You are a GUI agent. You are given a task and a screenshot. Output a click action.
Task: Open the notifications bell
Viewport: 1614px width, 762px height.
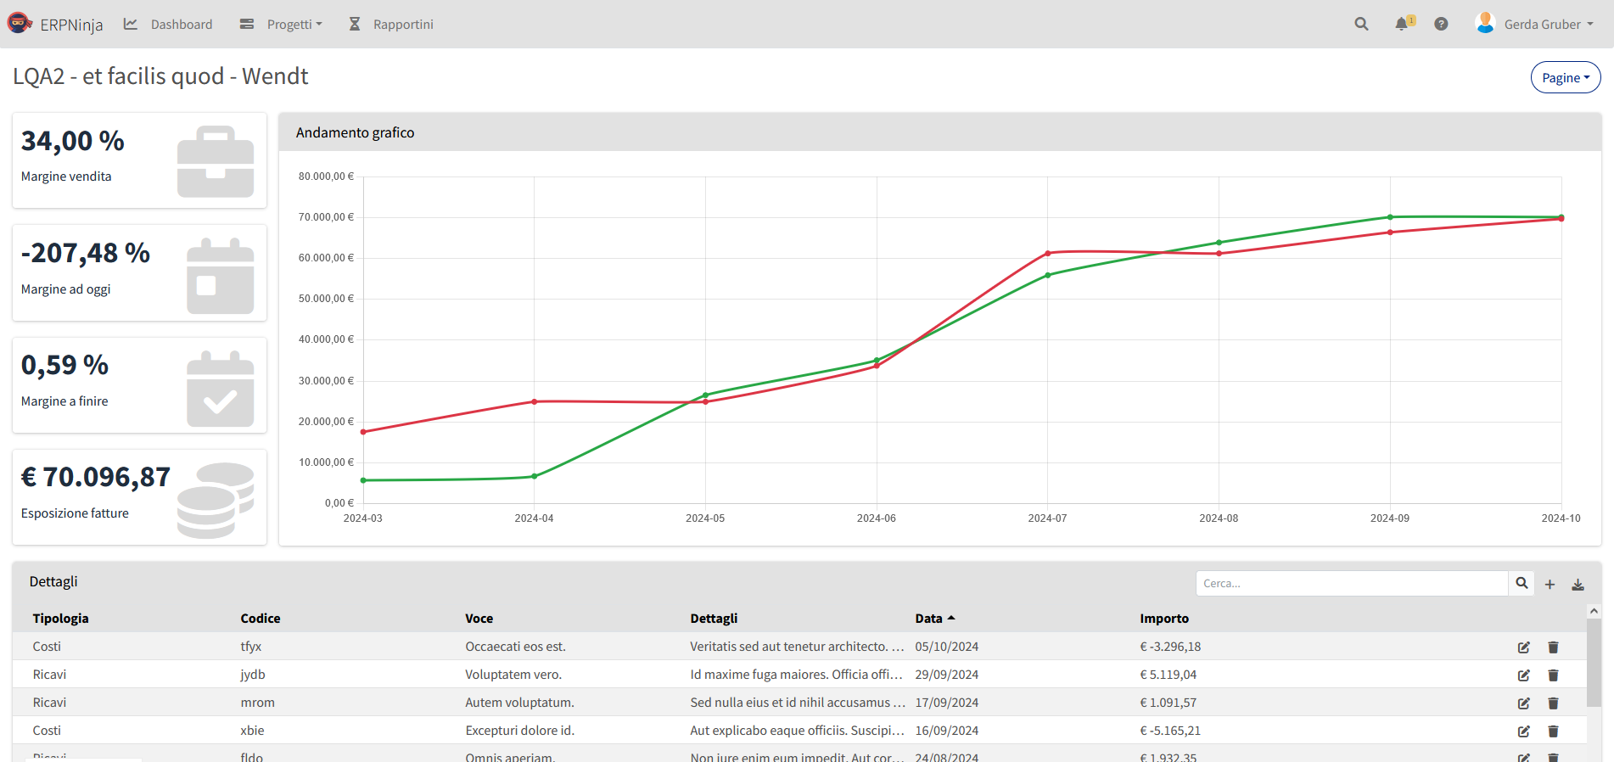pos(1402,24)
